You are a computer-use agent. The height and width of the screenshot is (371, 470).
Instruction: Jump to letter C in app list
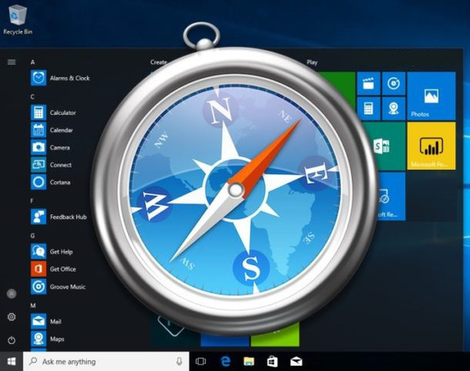(32, 96)
